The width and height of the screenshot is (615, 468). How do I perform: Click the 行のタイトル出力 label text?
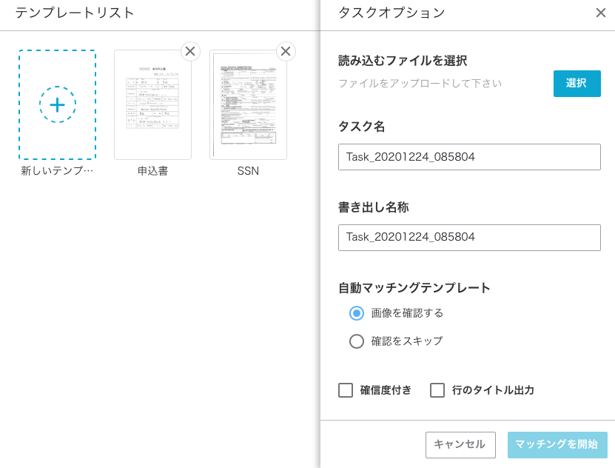(493, 390)
